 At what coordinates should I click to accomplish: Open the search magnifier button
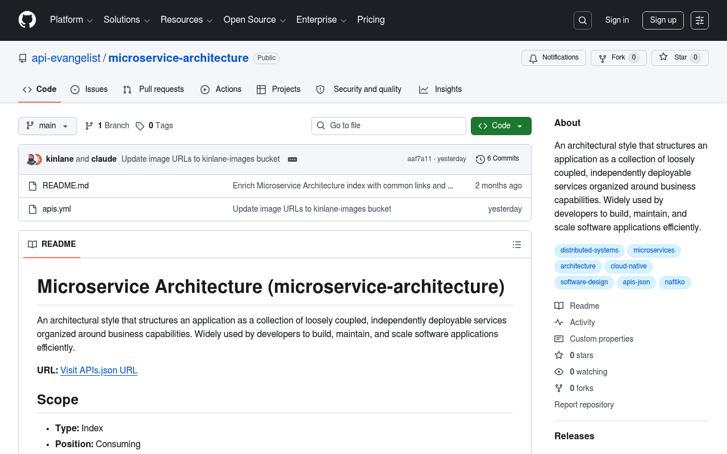(x=583, y=20)
